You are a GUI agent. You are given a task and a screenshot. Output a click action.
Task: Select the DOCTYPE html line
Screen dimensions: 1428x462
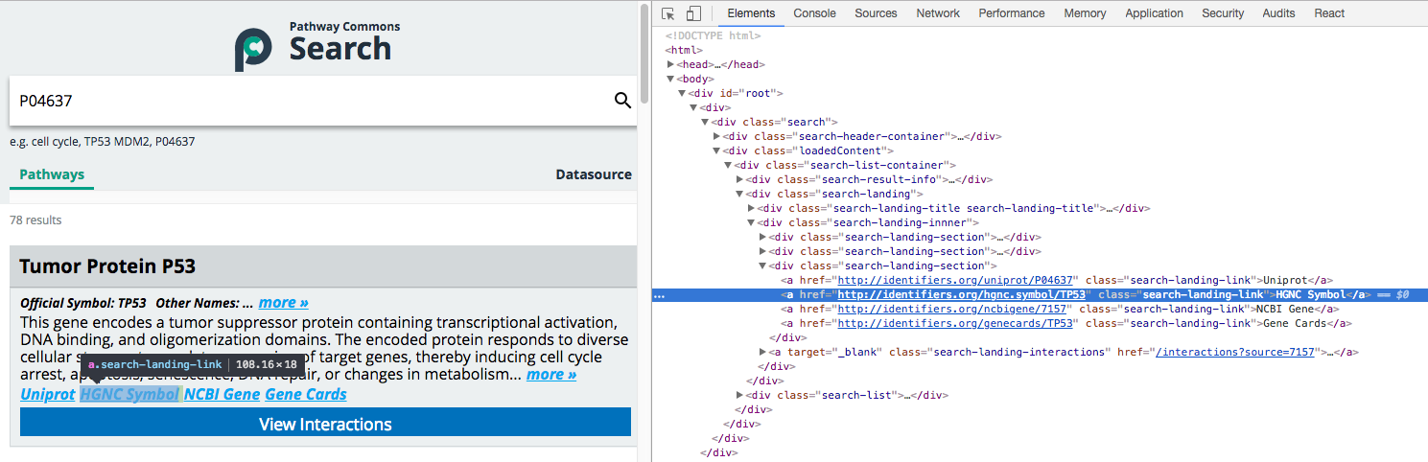(713, 35)
